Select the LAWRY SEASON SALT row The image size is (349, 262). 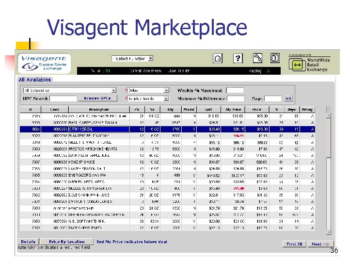167,169
